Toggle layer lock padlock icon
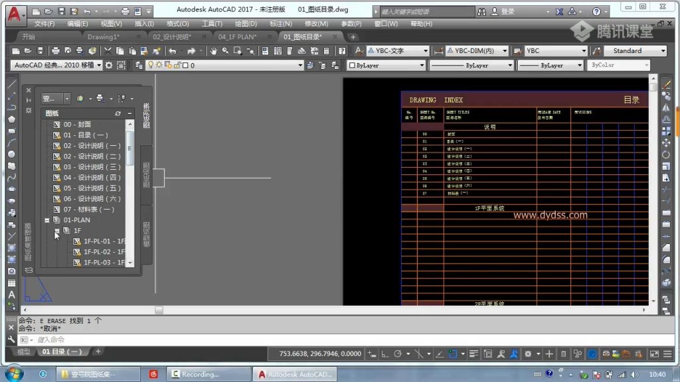 point(177,66)
